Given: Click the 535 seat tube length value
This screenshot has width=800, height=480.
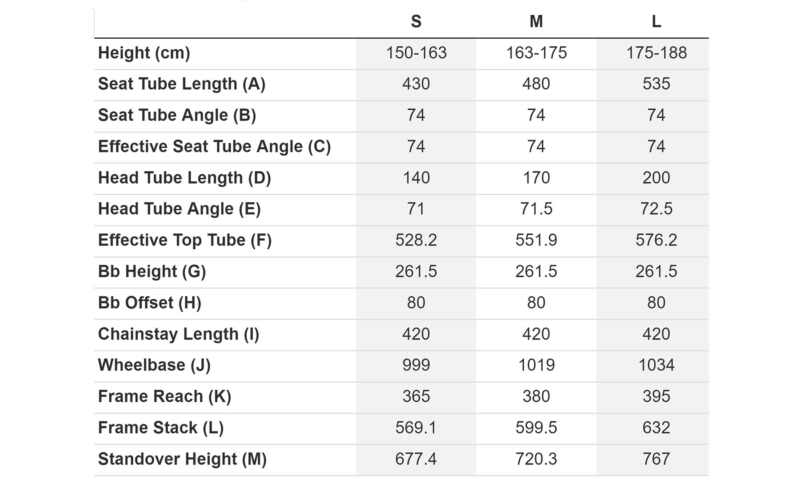Looking at the screenshot, I should pos(656,84).
